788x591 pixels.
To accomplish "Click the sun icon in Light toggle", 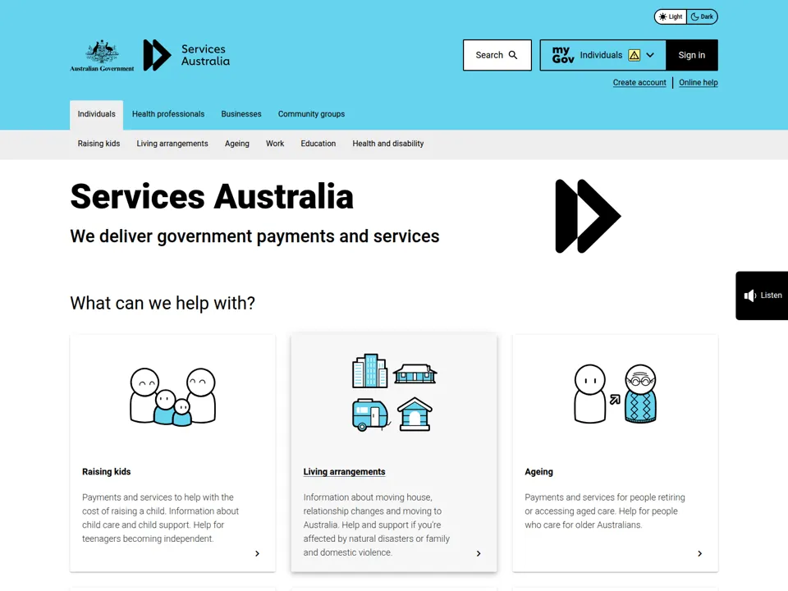I will (663, 16).
